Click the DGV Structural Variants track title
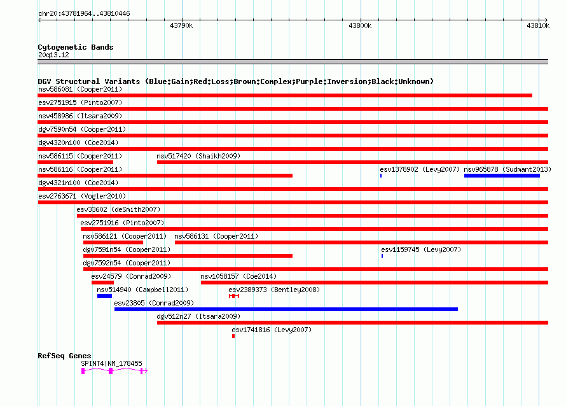 click(235, 81)
